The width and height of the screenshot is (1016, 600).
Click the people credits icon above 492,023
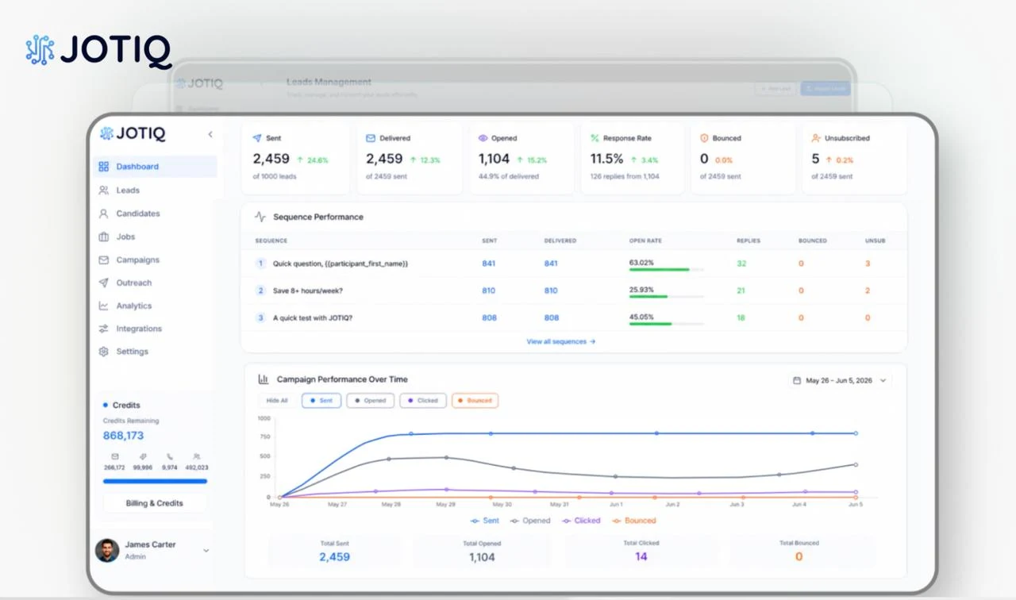point(196,457)
